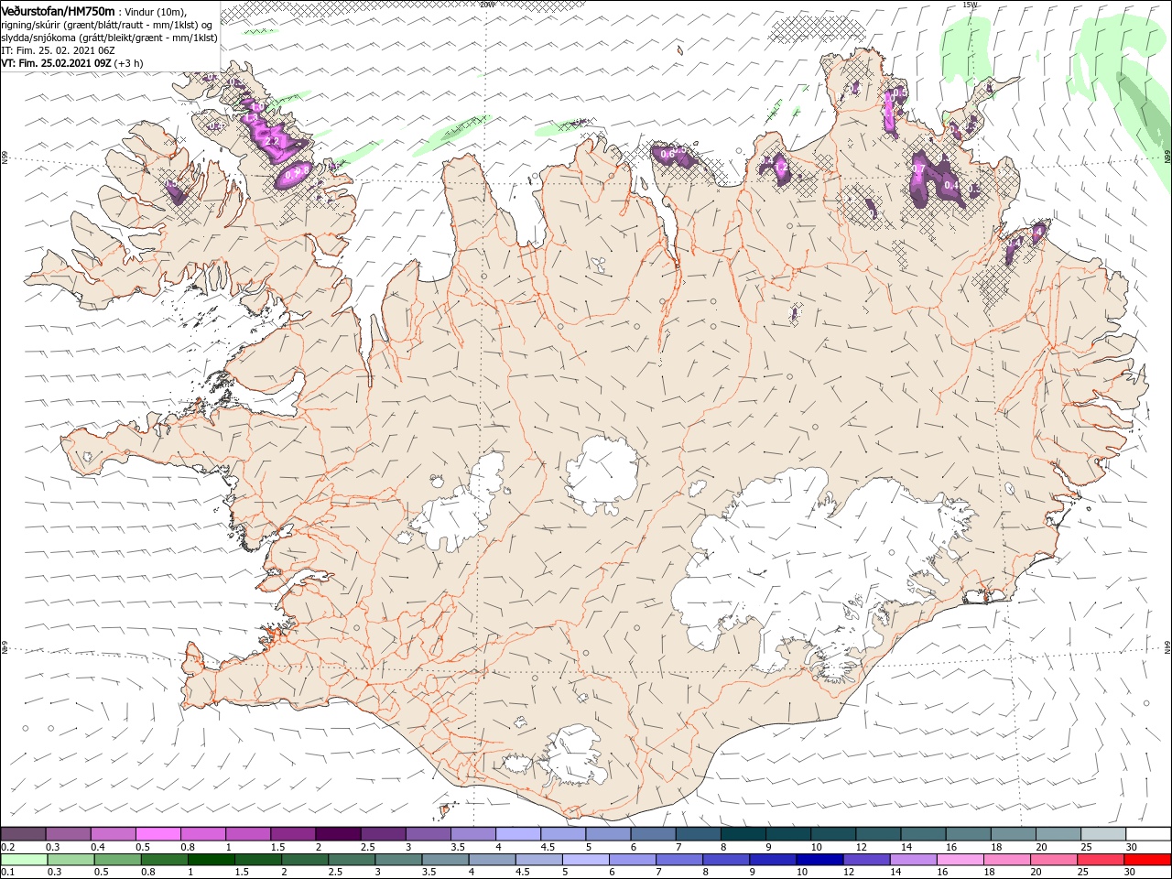The height and width of the screenshot is (879, 1172).
Task: Click the 0.7 snowfall value in northeast
Action: [918, 168]
